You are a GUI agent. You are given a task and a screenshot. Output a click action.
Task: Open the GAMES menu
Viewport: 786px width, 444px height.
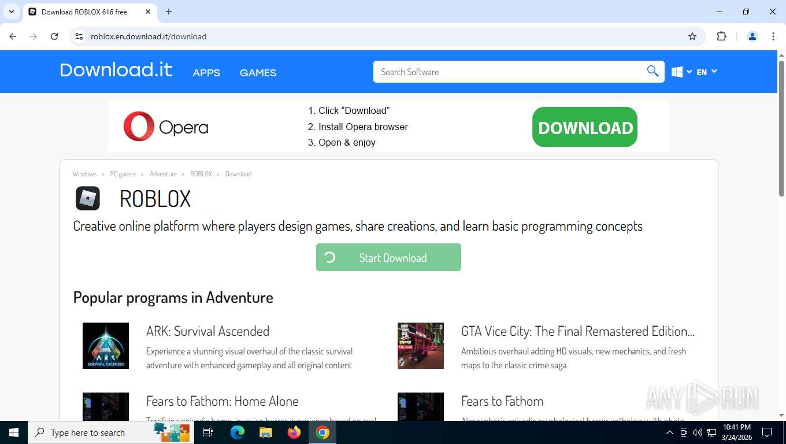pos(258,73)
